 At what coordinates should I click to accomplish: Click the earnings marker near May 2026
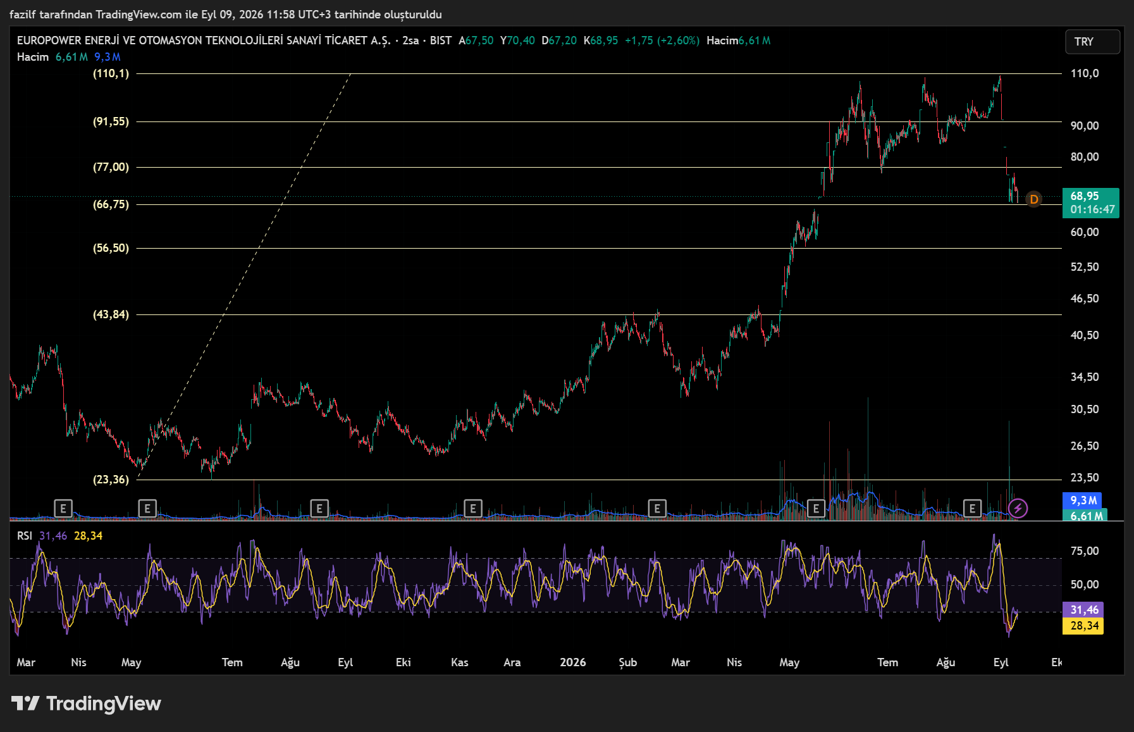point(817,508)
